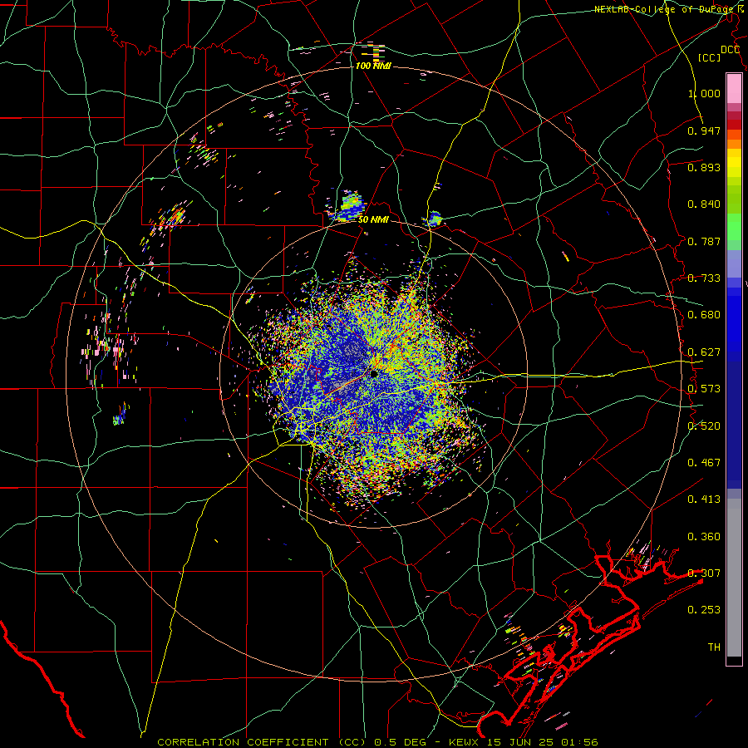Select the 0.787 color scale value
The height and width of the screenshot is (748, 748).
704,241
